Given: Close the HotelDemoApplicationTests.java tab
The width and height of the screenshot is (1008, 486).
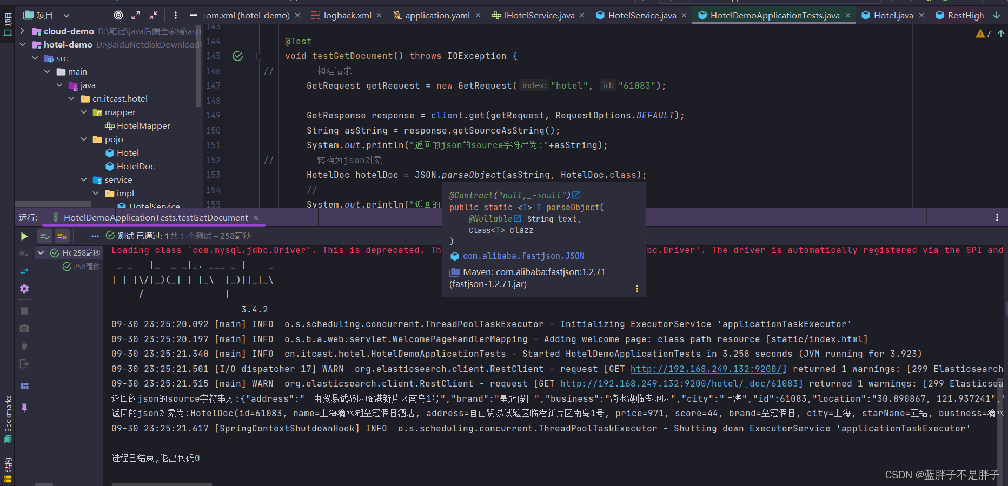Looking at the screenshot, I should click(848, 15).
